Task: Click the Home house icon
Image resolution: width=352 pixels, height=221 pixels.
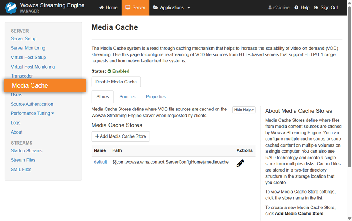Action: pyautogui.click(x=101, y=8)
